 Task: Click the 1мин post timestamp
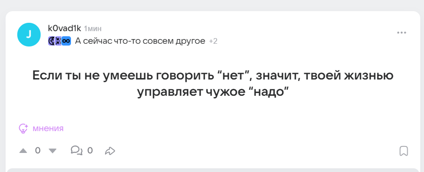(x=93, y=28)
